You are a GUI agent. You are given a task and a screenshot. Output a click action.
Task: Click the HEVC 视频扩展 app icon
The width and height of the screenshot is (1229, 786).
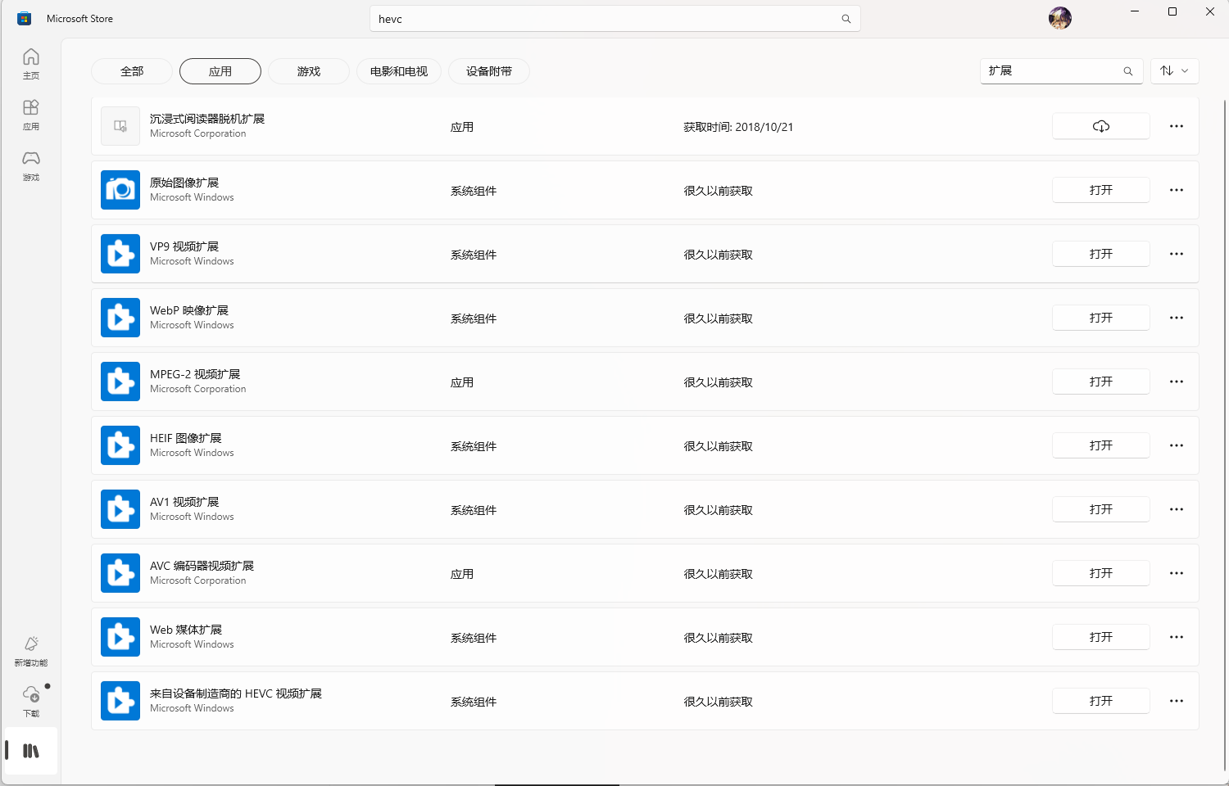[120, 701]
